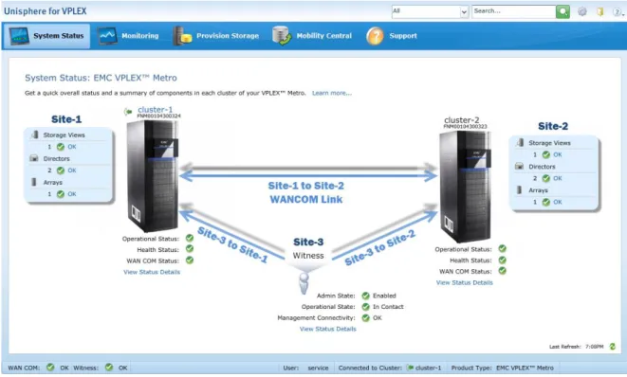Click 'EMC VPLEX Metro' product type text
This screenshot has height=377, width=627.
[x=525, y=368]
